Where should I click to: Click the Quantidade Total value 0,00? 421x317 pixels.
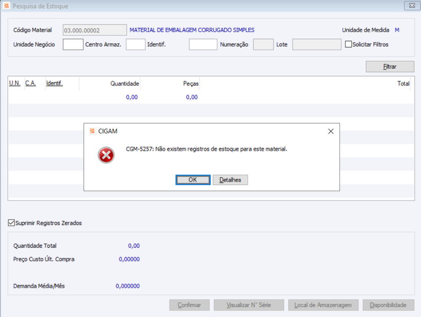(x=133, y=246)
